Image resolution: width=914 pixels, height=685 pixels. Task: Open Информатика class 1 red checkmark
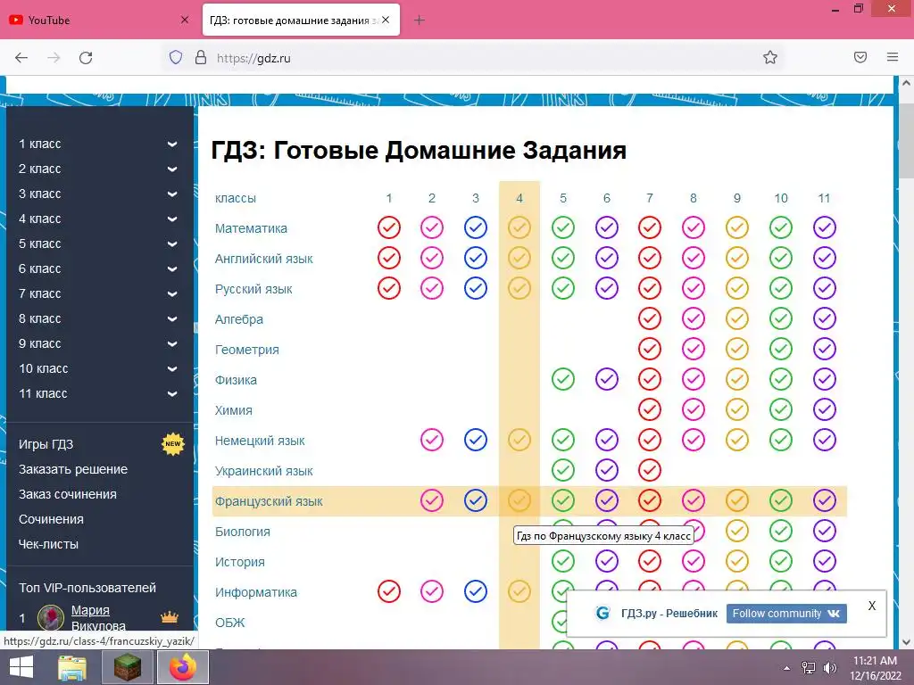[389, 591]
